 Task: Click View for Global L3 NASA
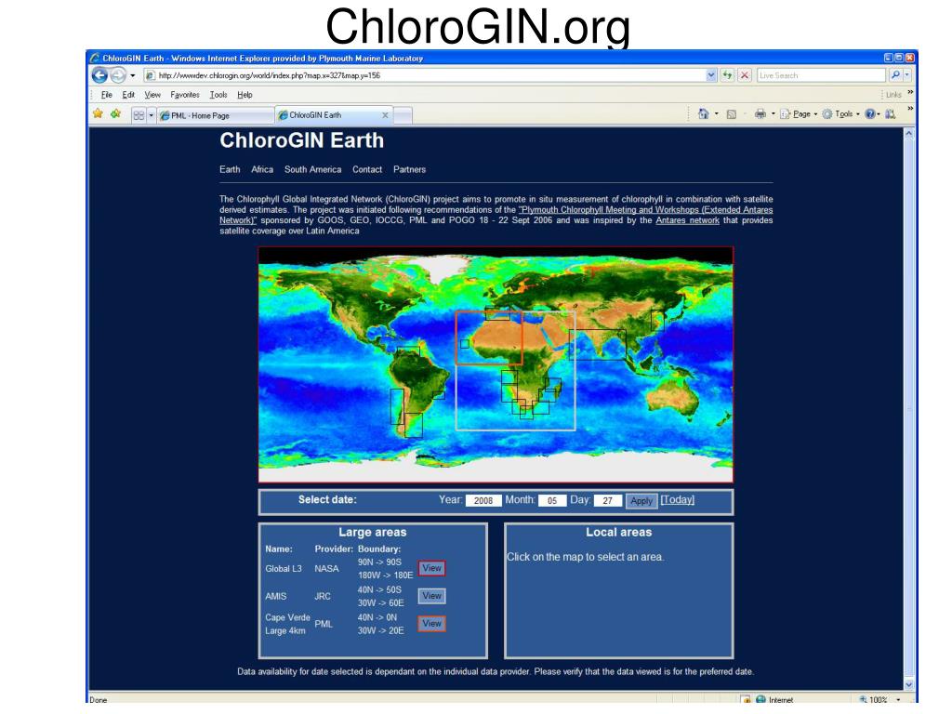[x=431, y=568]
